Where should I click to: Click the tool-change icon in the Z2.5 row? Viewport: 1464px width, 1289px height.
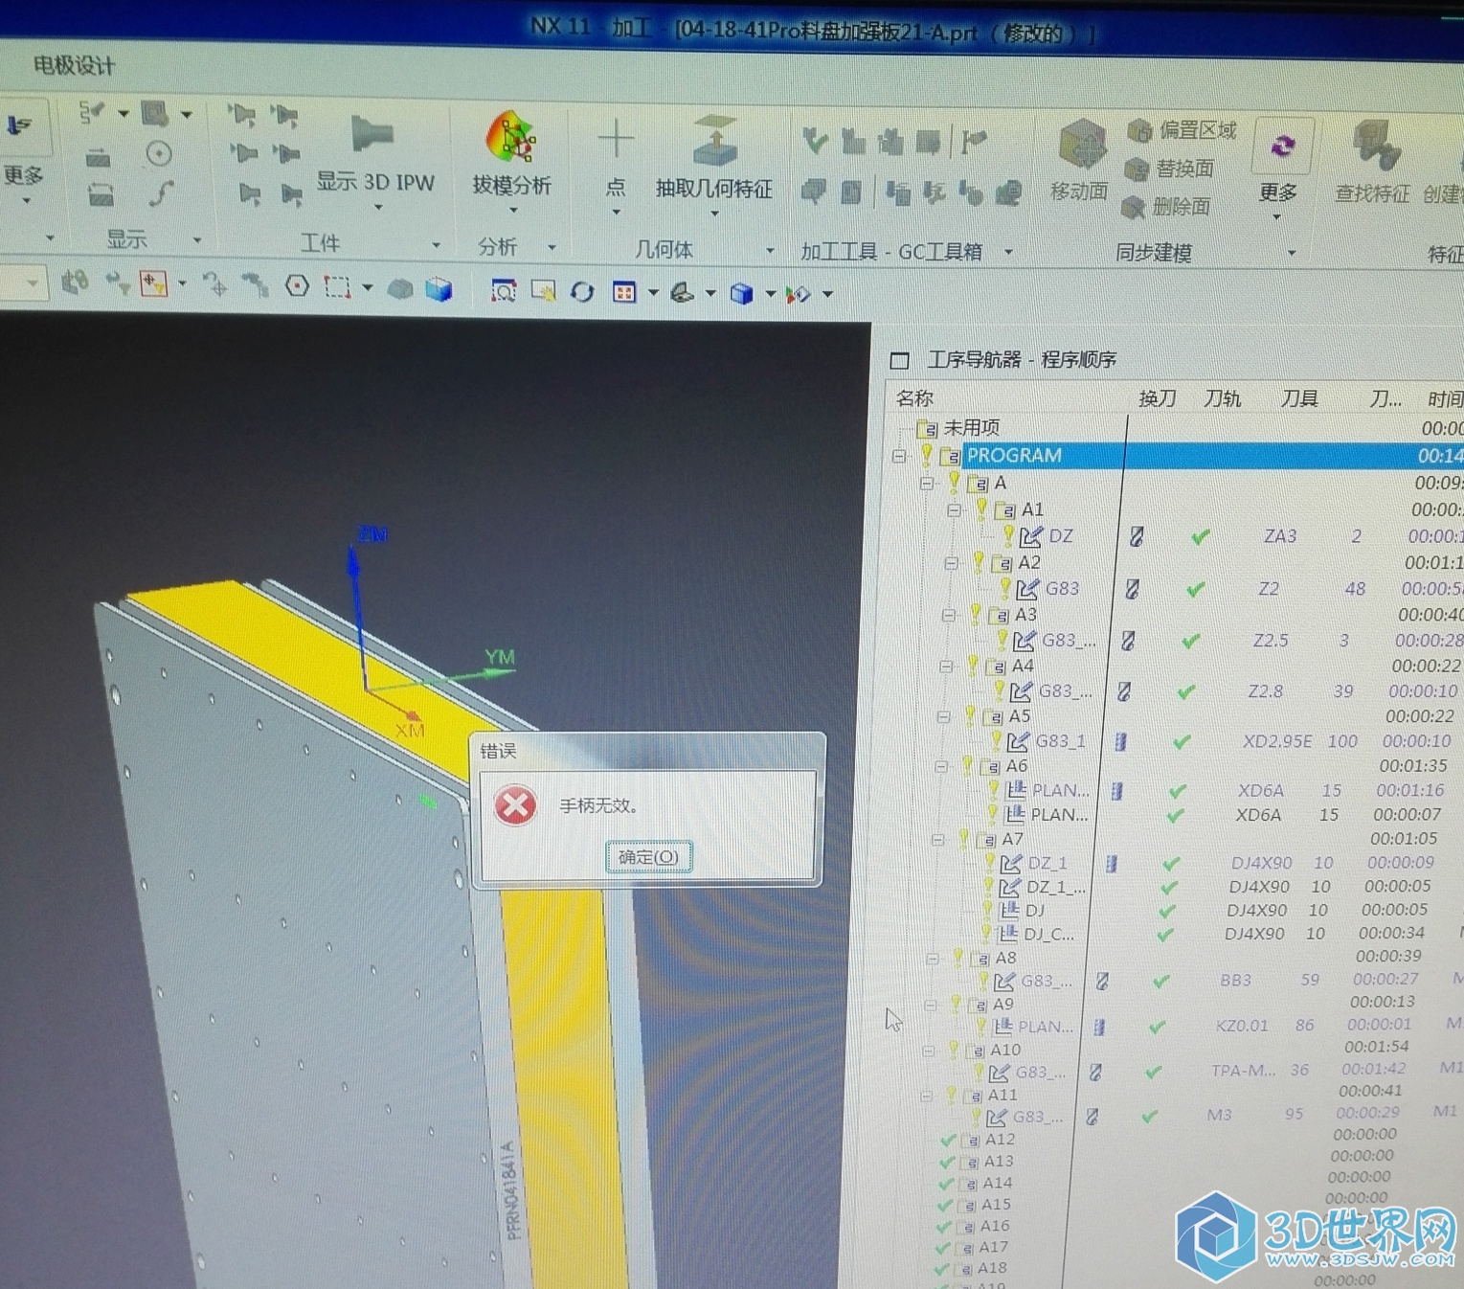1128,640
